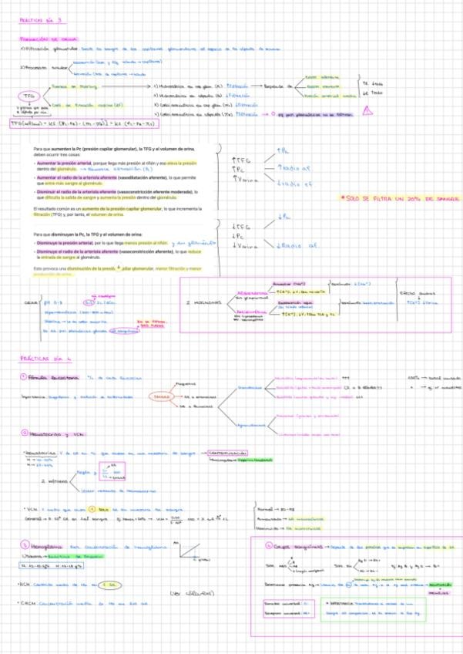
Task: Click 'Hematocrito y VCM' section heading
Action: 53,433
